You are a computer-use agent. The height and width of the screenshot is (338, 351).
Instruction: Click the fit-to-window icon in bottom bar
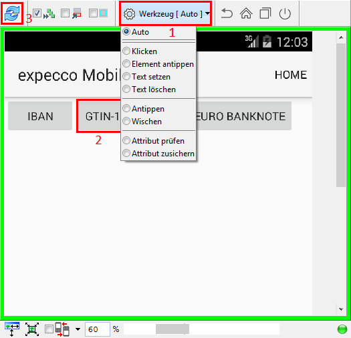[x=32, y=329]
